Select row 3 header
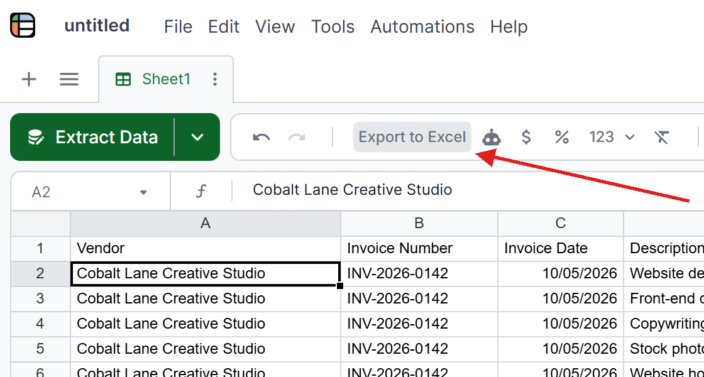The width and height of the screenshot is (704, 377). pyautogui.click(x=40, y=298)
